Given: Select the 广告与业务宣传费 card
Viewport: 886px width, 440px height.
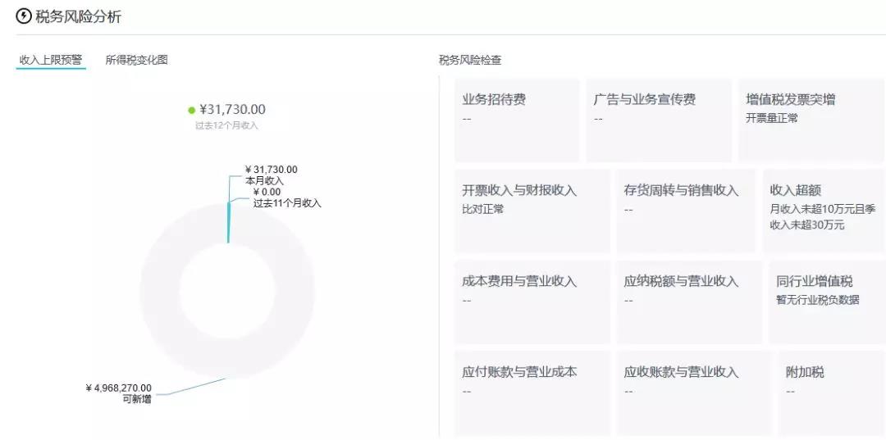Looking at the screenshot, I should (659, 120).
